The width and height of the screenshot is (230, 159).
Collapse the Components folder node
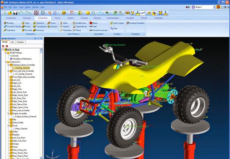tap(6, 62)
